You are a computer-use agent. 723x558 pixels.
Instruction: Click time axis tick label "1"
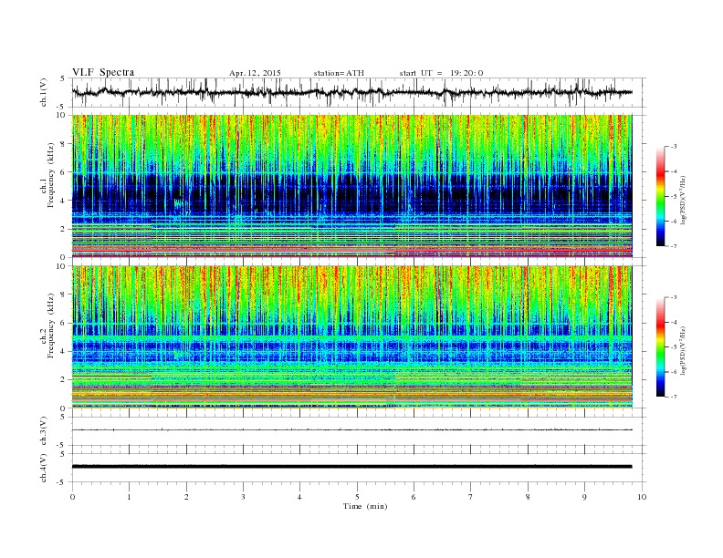point(130,497)
